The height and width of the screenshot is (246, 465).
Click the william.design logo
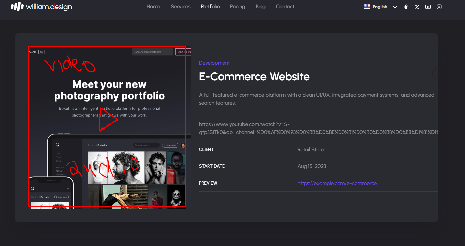(41, 7)
